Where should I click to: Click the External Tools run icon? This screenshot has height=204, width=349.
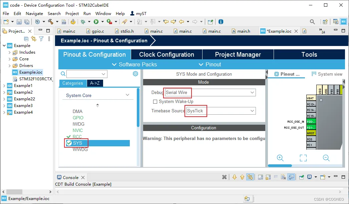click(x=109, y=22)
